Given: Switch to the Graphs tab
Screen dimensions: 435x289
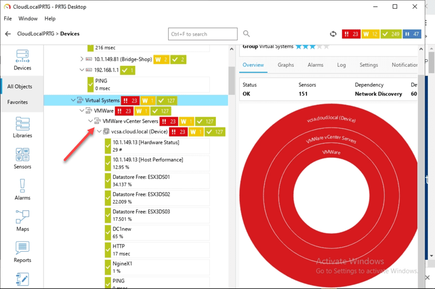Looking at the screenshot, I should (x=286, y=65).
